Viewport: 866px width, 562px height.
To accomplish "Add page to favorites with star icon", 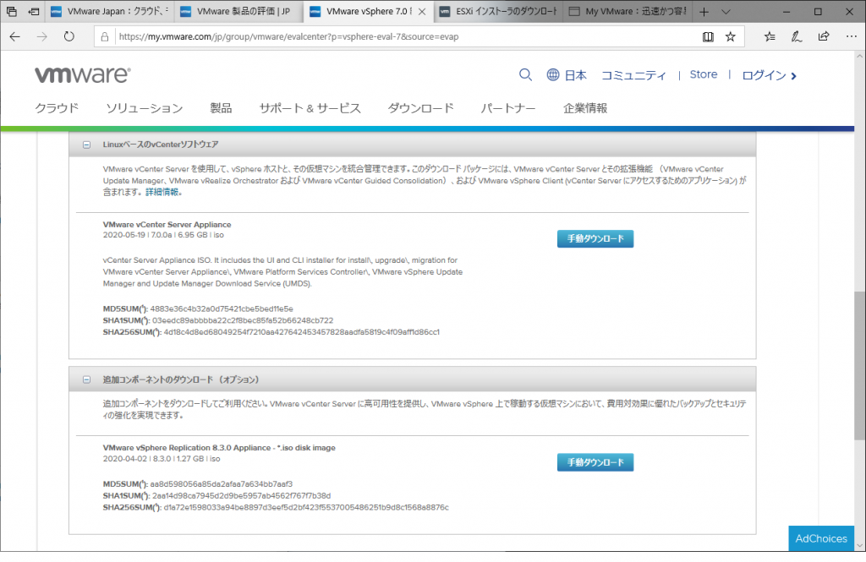I will [x=730, y=36].
